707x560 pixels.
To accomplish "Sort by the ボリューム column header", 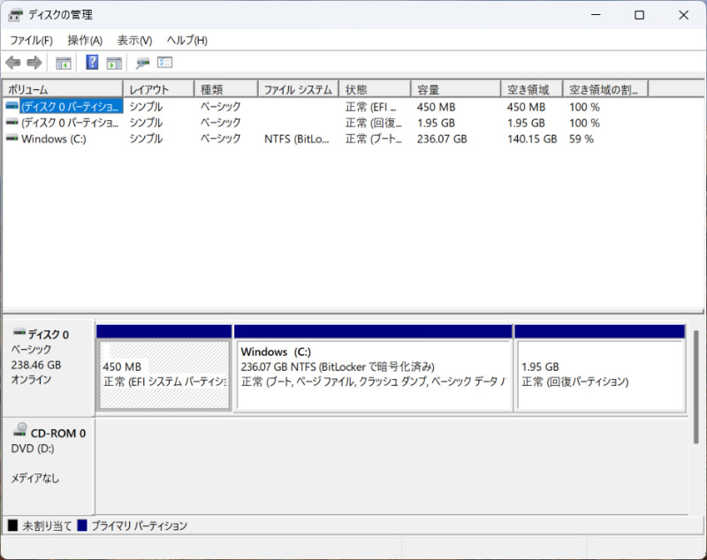I will click(x=63, y=89).
